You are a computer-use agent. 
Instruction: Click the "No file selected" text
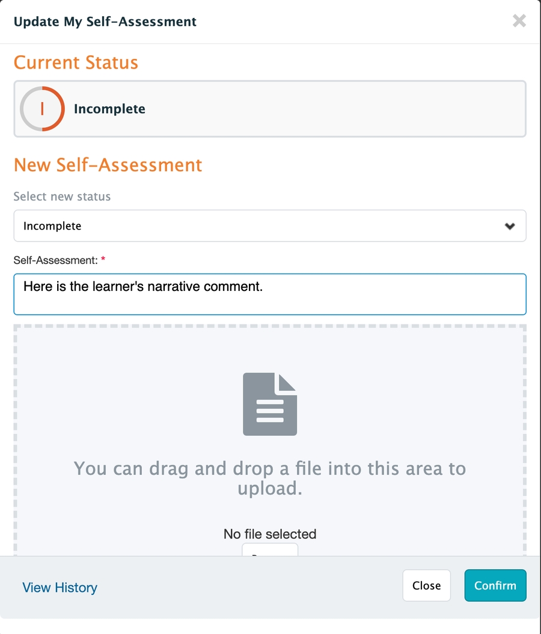[x=270, y=534]
